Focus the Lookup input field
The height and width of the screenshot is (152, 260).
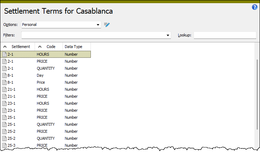(x=225, y=35)
